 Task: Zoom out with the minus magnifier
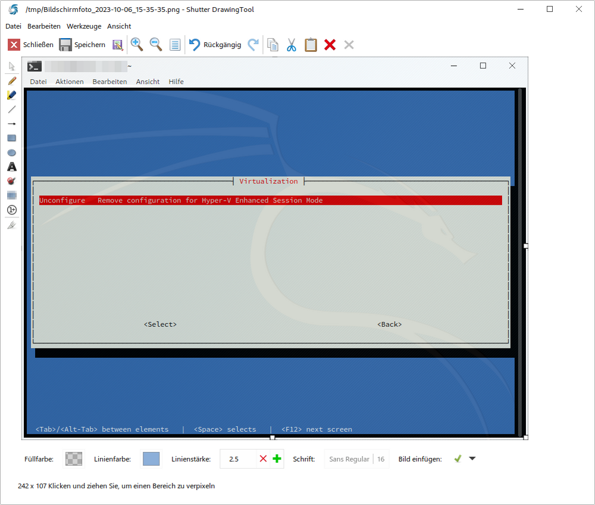pyautogui.click(x=156, y=45)
